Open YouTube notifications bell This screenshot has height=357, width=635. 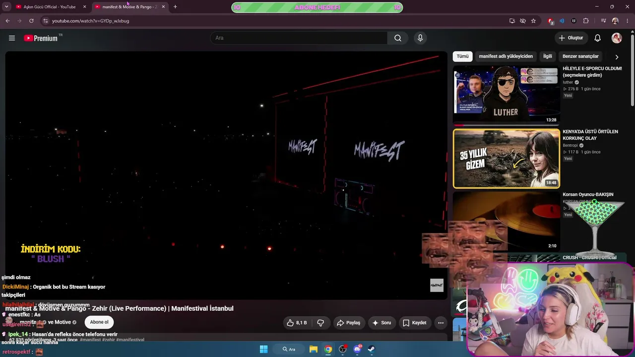[598, 38]
